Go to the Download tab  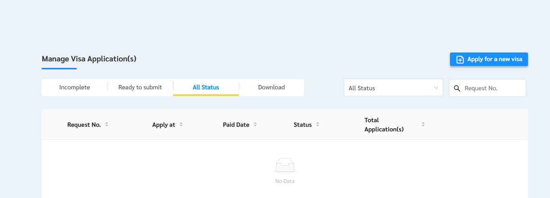[x=271, y=87]
